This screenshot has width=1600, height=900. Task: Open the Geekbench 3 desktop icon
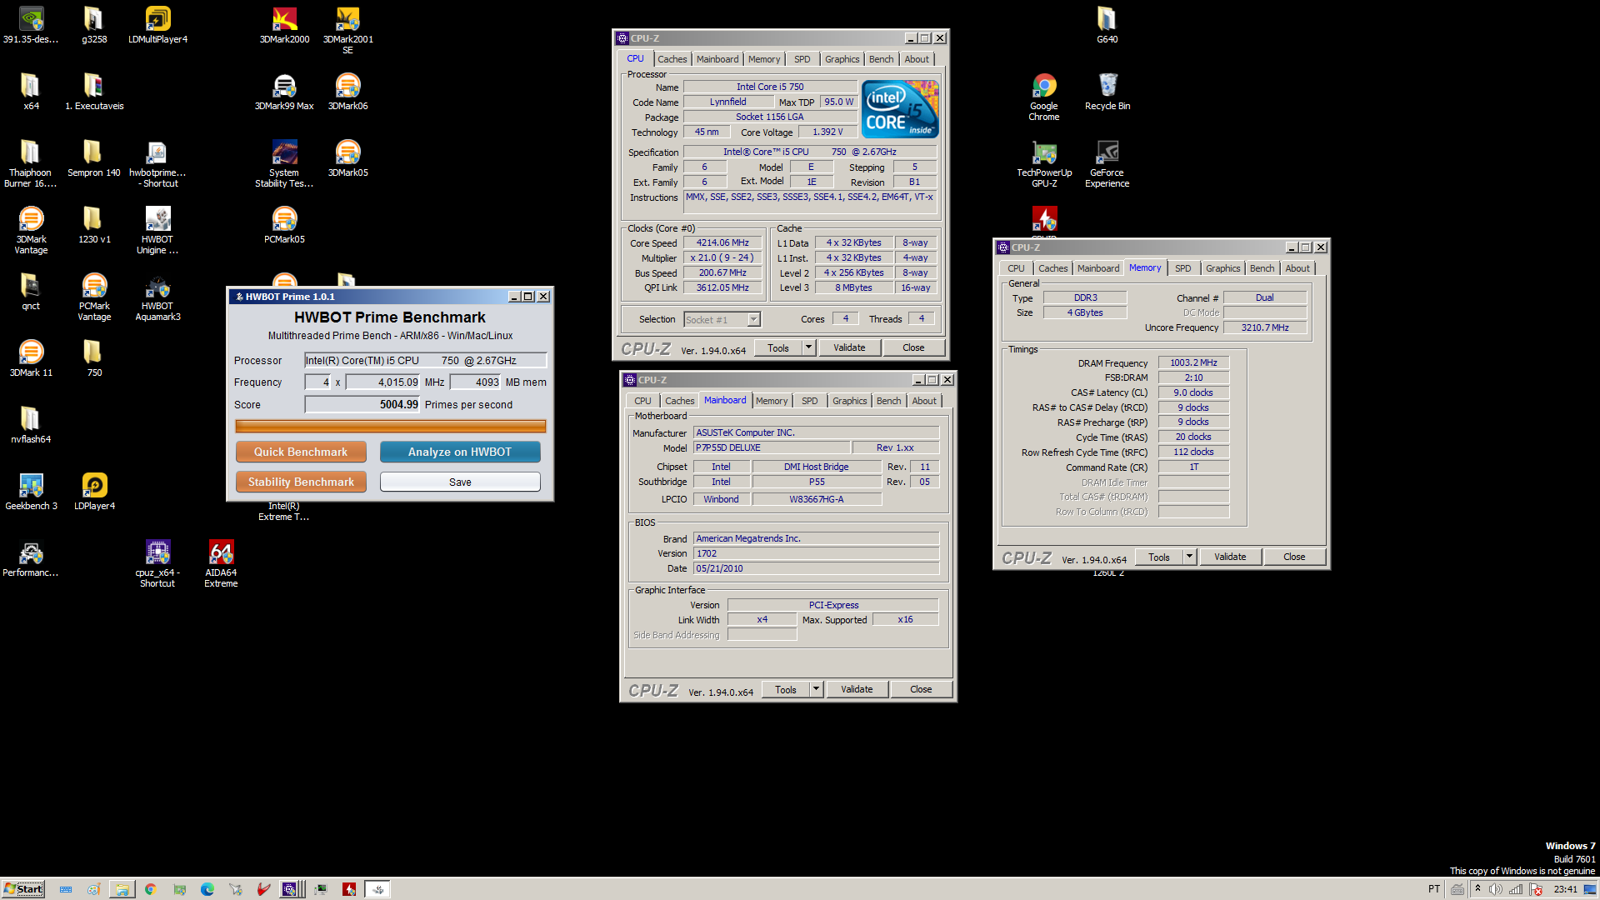[31, 492]
